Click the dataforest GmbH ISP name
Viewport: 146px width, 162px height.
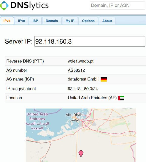point(83,79)
